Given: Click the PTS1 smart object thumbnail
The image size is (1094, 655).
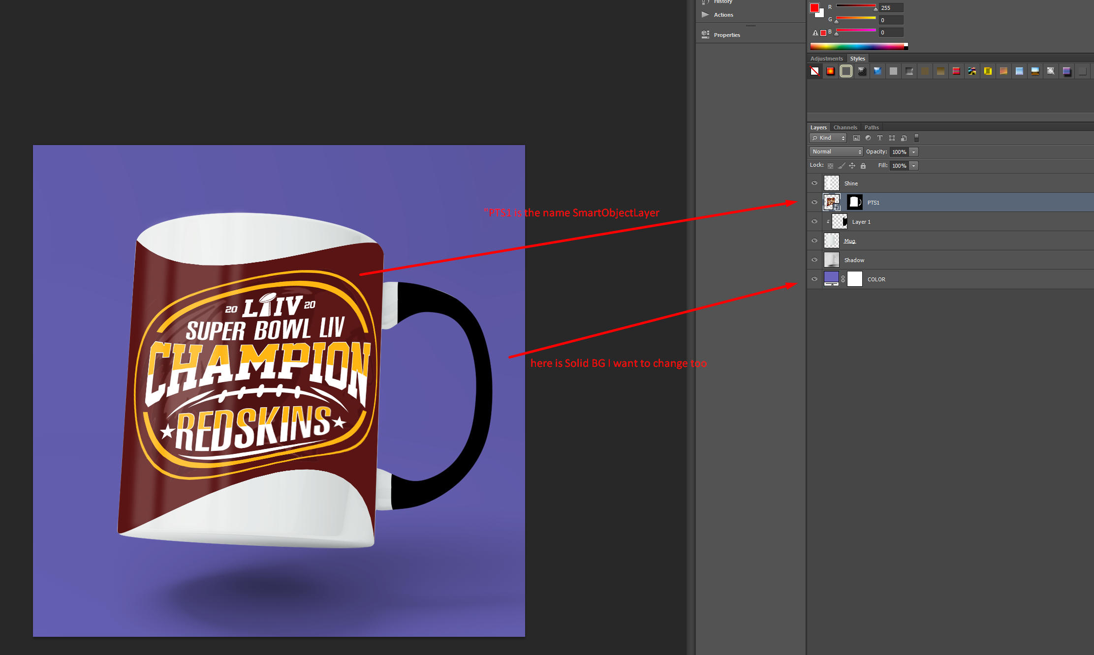Looking at the screenshot, I should [832, 202].
